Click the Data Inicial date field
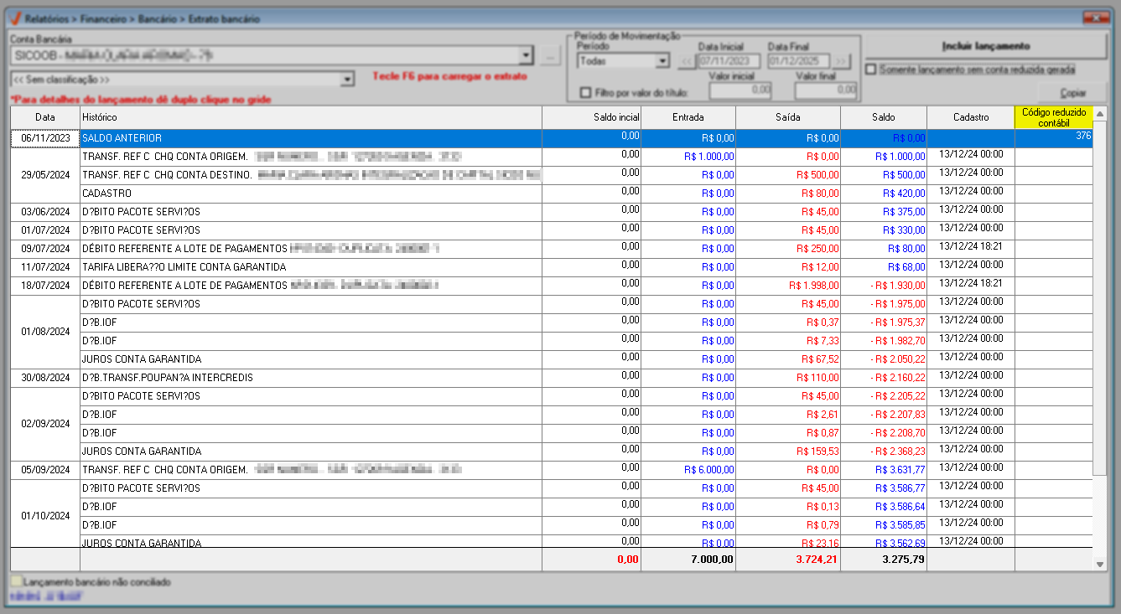The height and width of the screenshot is (614, 1121). [729, 61]
